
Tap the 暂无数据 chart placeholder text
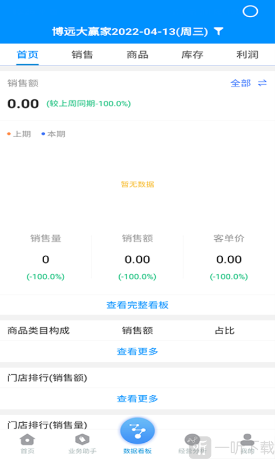point(137,184)
